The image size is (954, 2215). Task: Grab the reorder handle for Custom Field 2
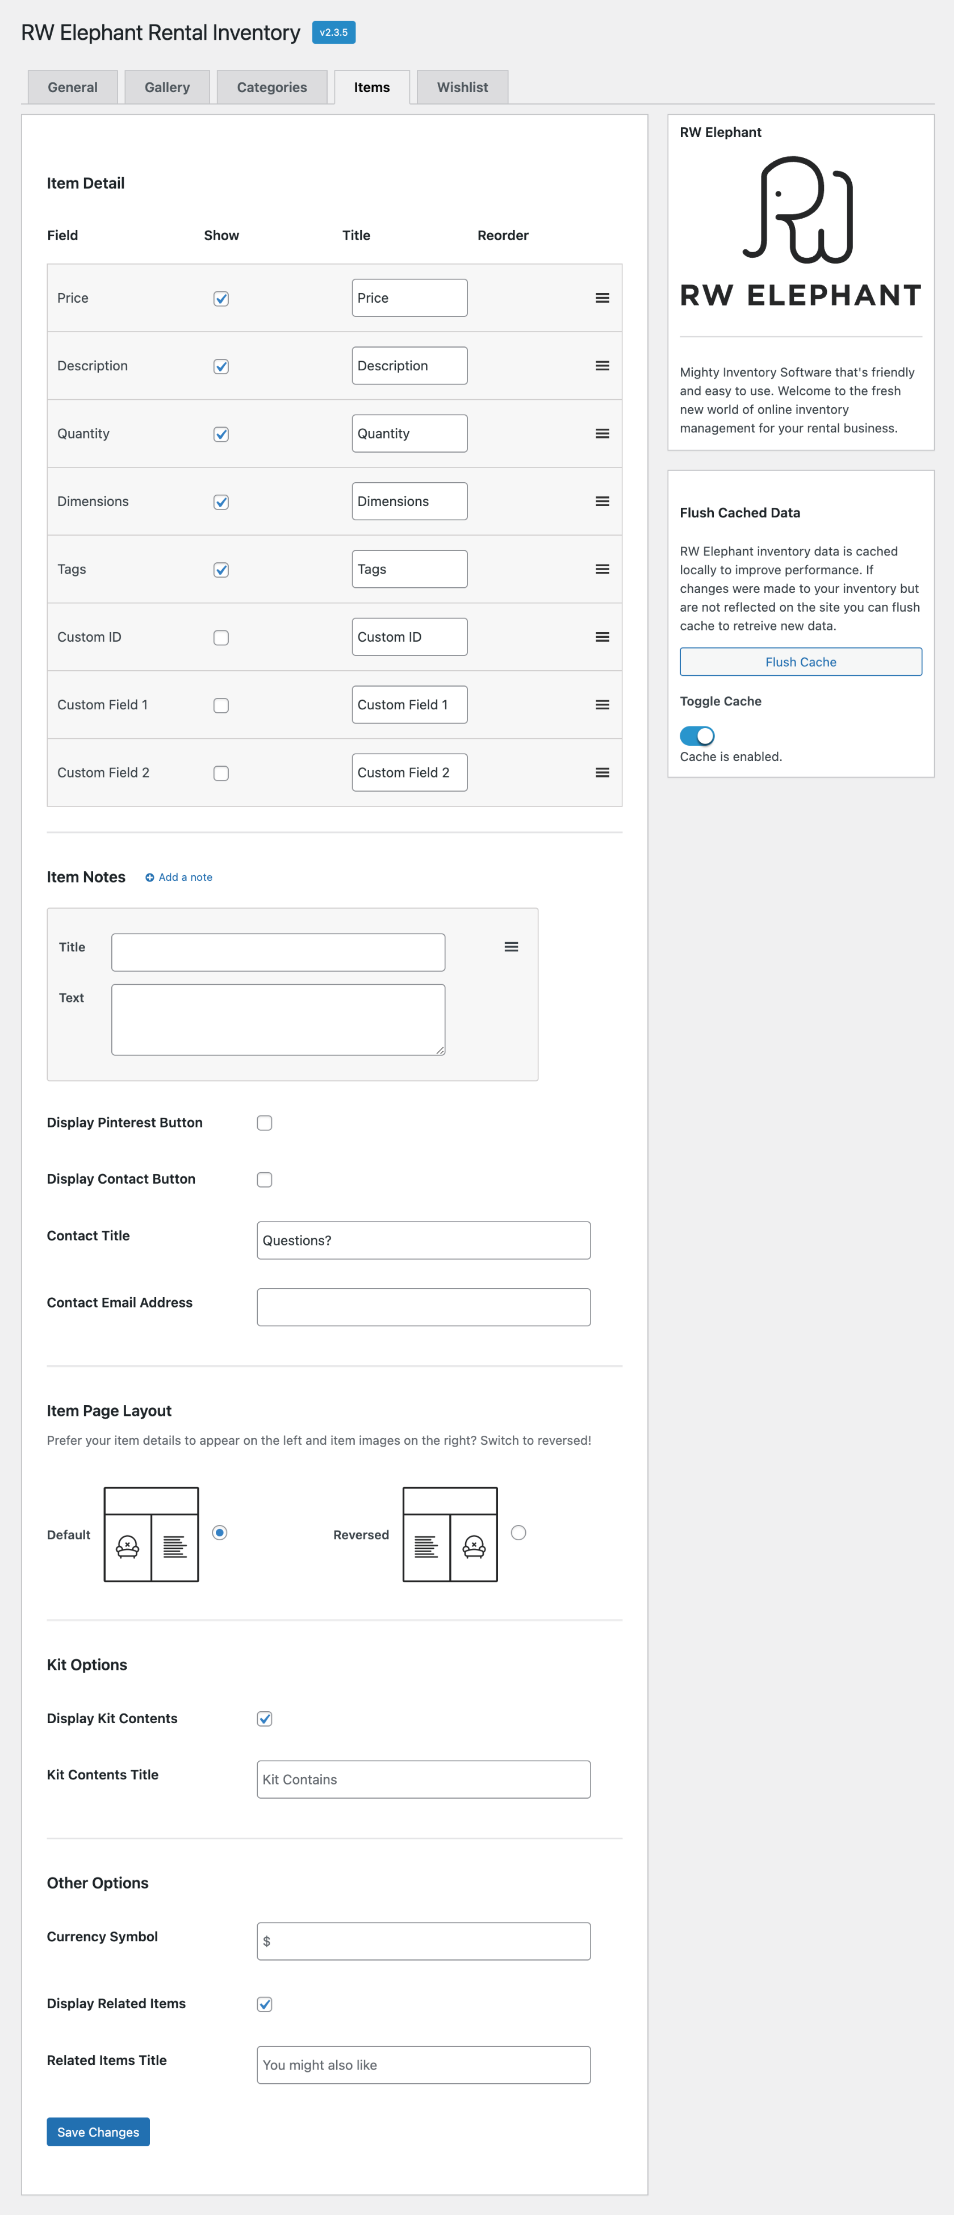[x=602, y=773]
